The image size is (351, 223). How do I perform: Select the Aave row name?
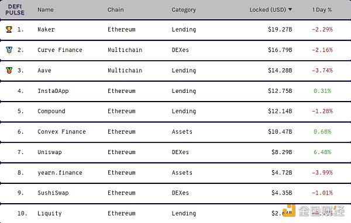point(44,71)
